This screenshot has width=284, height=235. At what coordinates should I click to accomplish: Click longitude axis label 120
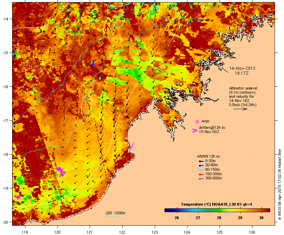point(57,232)
